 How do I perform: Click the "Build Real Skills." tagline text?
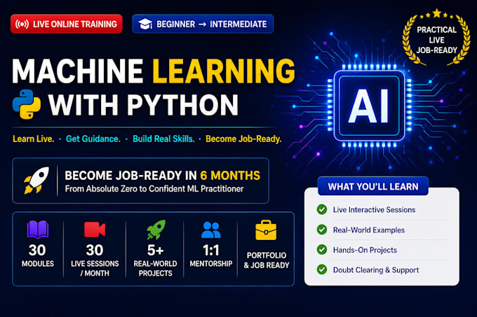click(163, 139)
